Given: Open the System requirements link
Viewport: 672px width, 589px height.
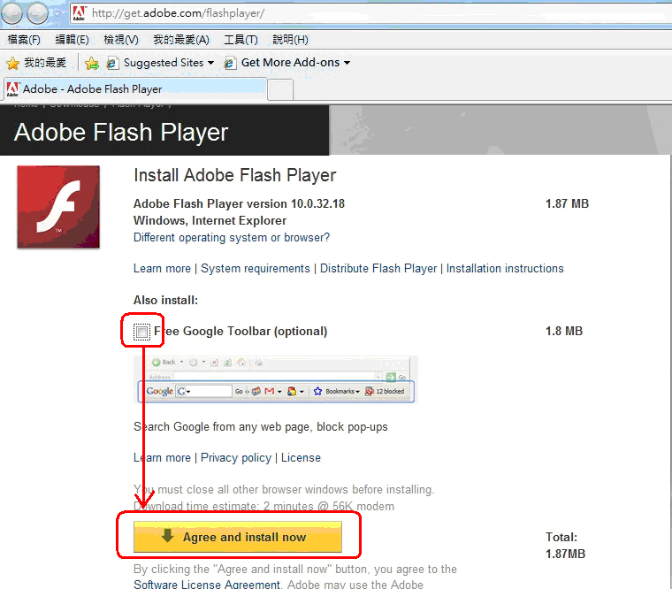Looking at the screenshot, I should point(256,268).
